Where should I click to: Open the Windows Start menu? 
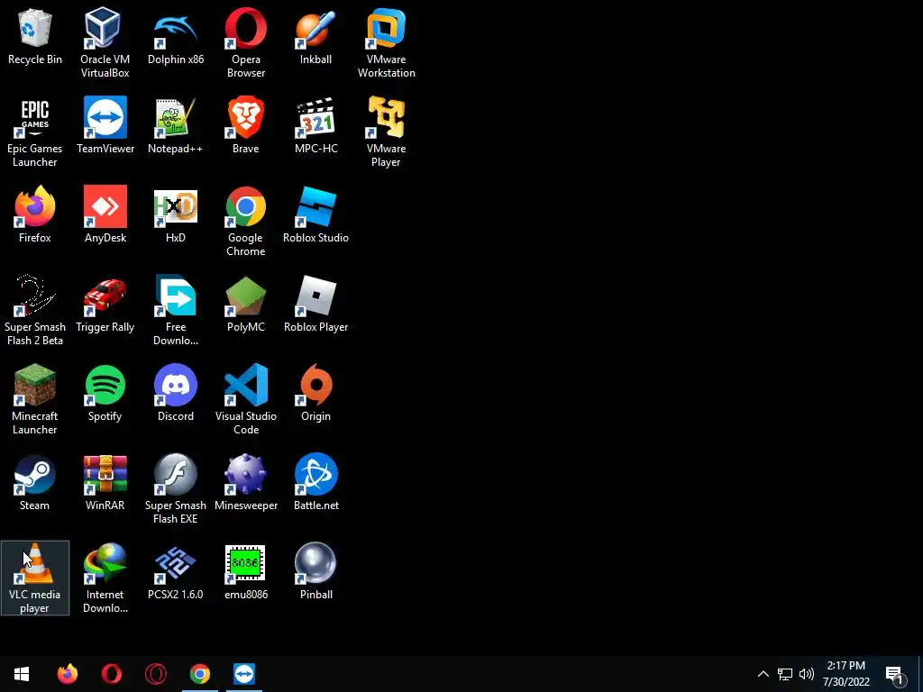coord(22,674)
